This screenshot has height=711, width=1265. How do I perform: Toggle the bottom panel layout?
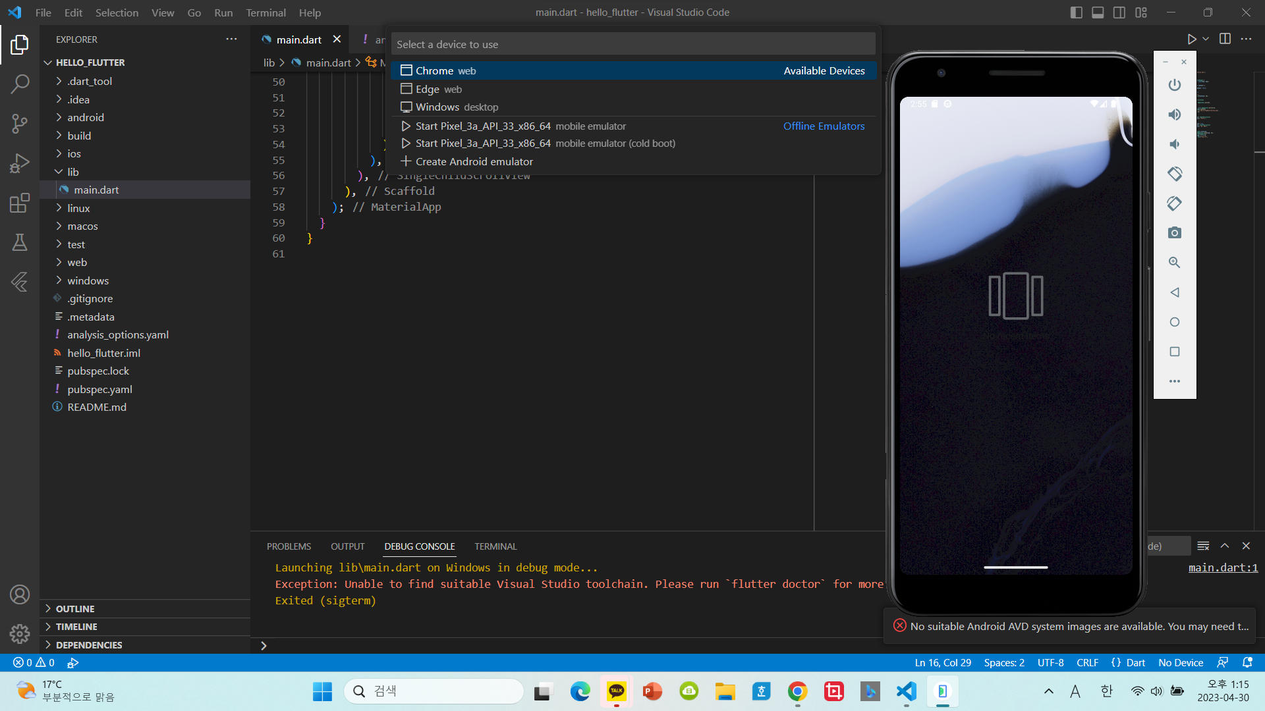(x=1098, y=13)
